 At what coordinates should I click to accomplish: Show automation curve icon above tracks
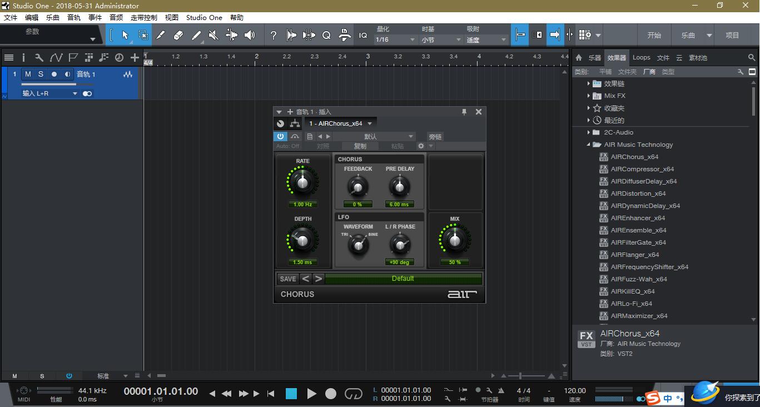56,57
